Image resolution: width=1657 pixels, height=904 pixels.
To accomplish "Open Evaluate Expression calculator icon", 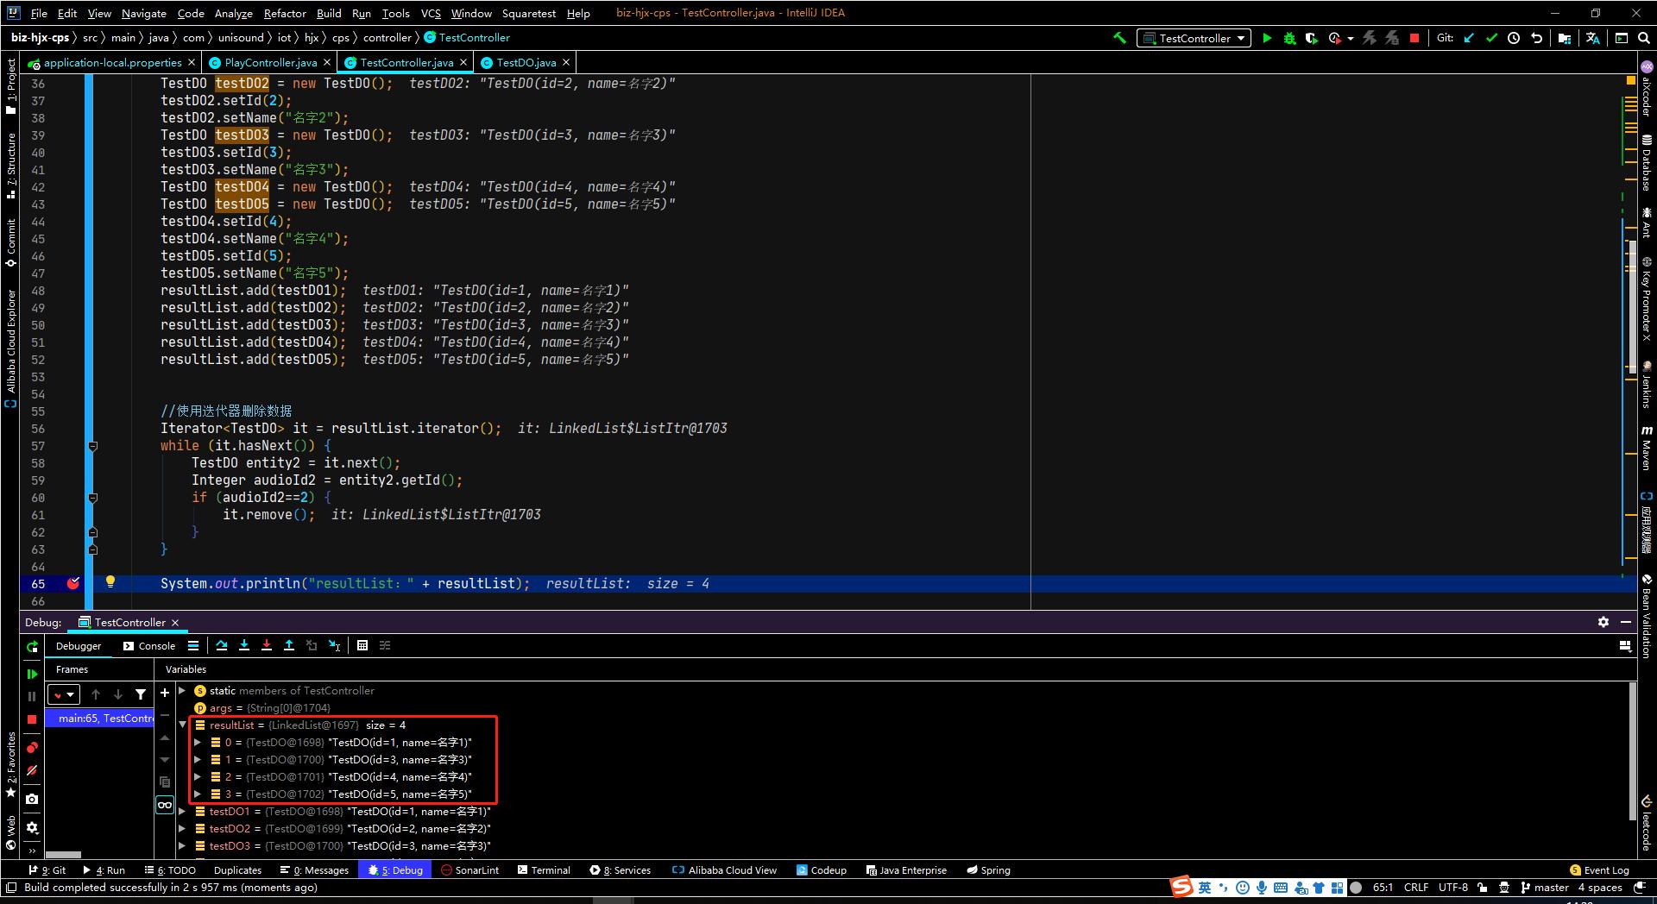I will point(362,645).
